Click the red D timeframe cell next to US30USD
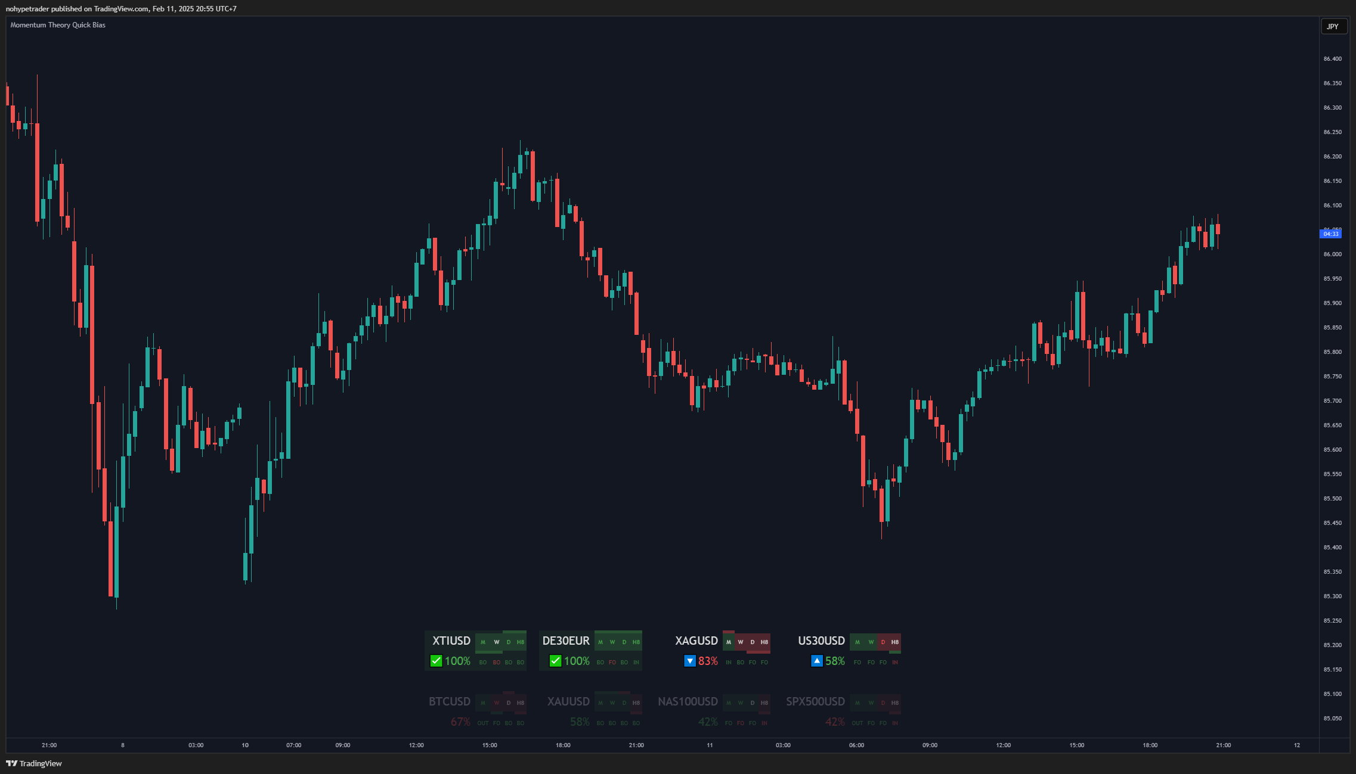 [883, 642]
